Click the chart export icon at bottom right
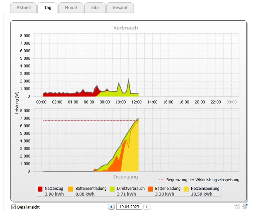260x214 pixels. 237,206
